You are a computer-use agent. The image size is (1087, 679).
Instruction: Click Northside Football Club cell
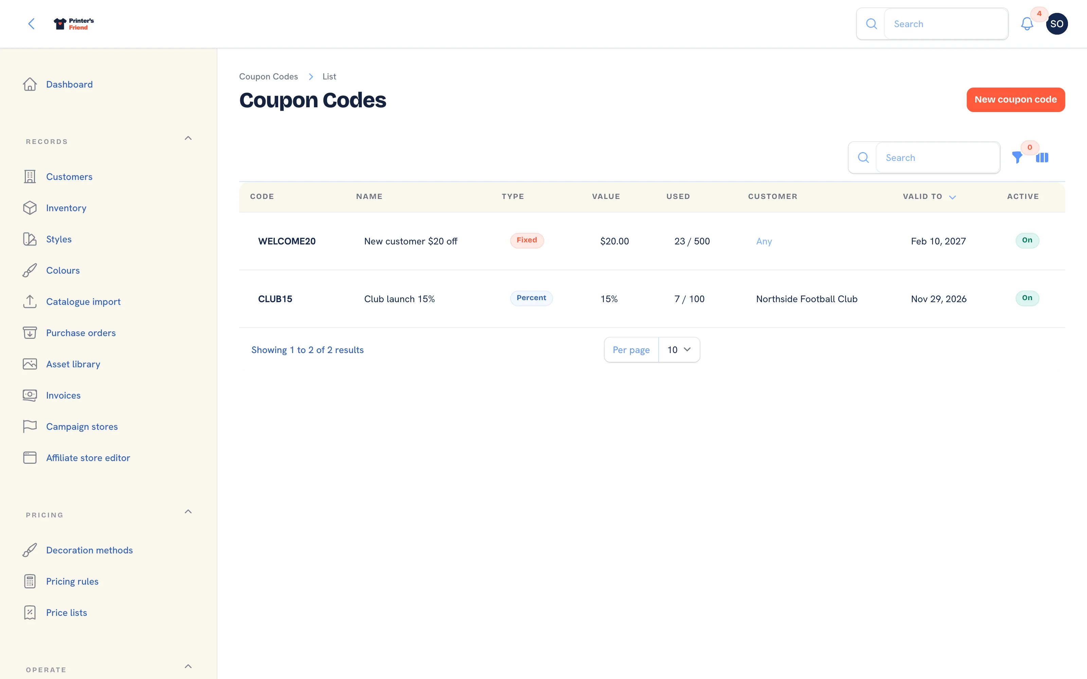coord(806,299)
